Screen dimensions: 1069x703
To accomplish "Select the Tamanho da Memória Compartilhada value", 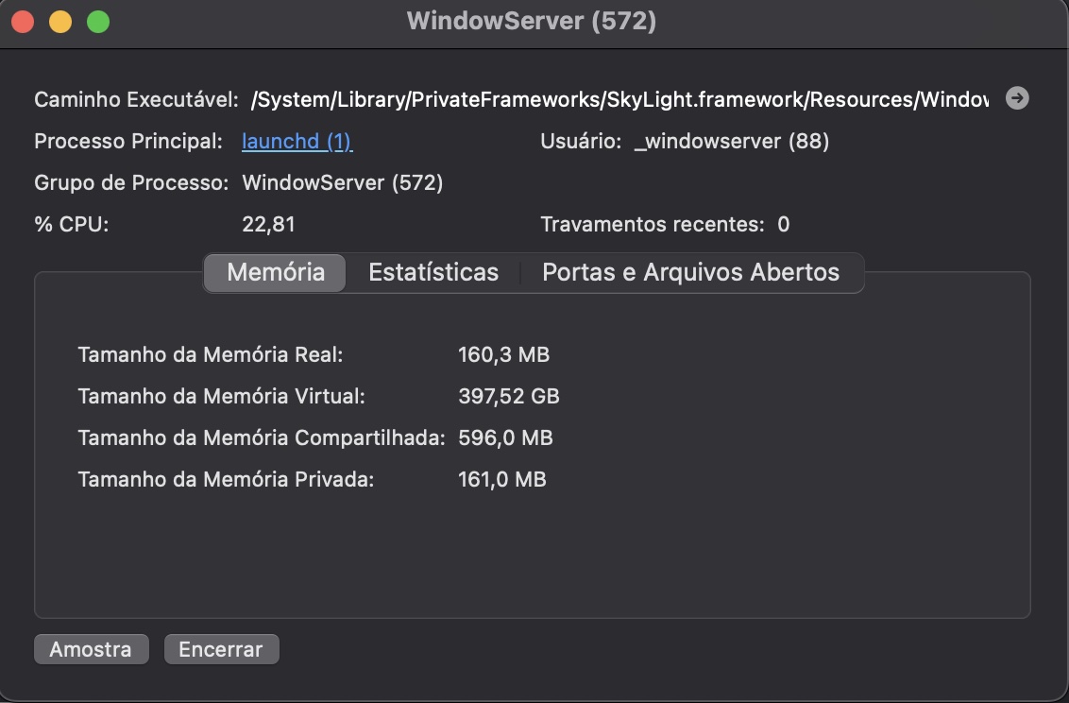I will pyautogui.click(x=506, y=437).
